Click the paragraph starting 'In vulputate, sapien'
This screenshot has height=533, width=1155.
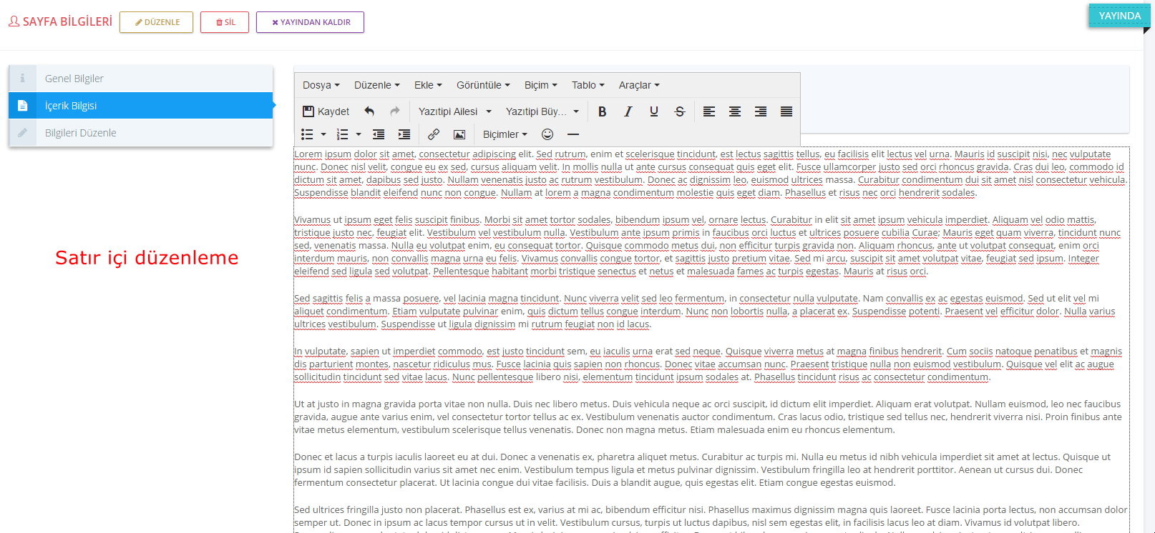(x=708, y=364)
